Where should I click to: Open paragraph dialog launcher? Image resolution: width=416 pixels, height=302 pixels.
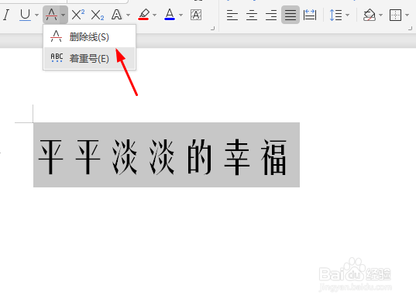coord(411,29)
